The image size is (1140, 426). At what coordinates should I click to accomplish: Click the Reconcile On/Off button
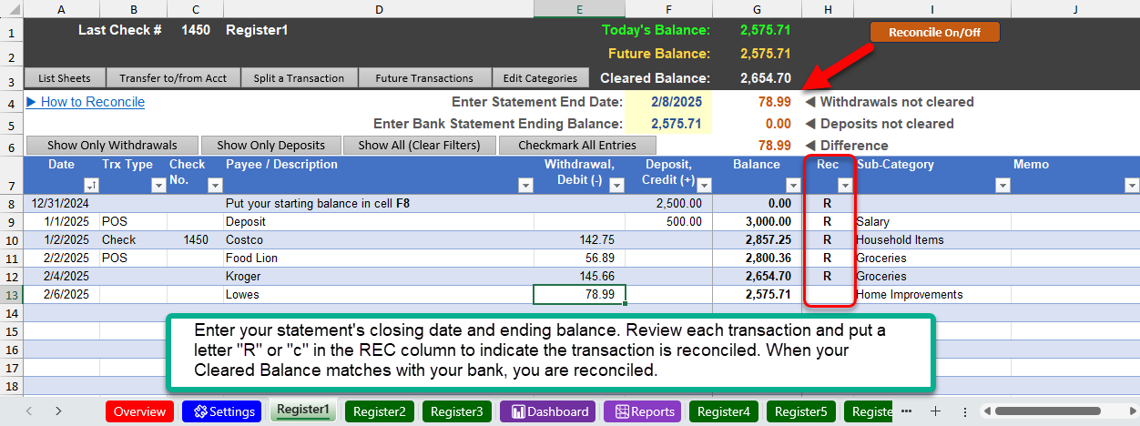(934, 32)
